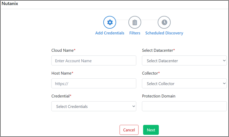Go to the Scheduled Discovery step label
Screen dimensions: 229x137
click(164, 33)
